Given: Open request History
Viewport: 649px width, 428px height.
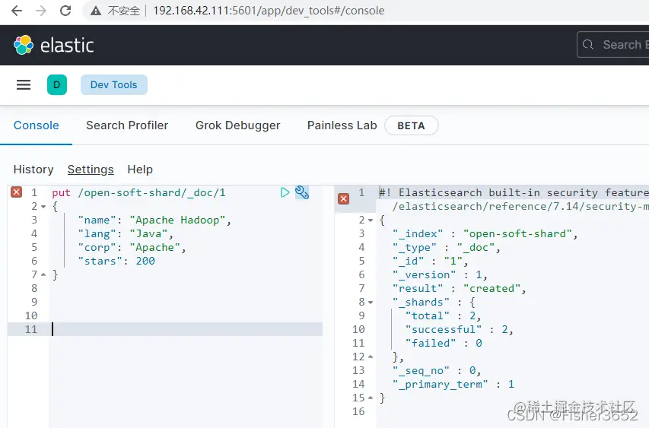Looking at the screenshot, I should click(33, 170).
